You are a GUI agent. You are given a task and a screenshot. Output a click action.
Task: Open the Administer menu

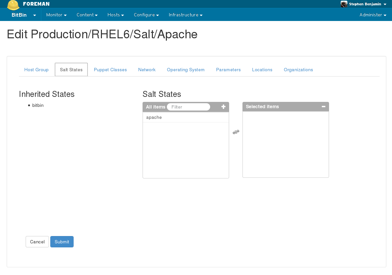(x=373, y=15)
